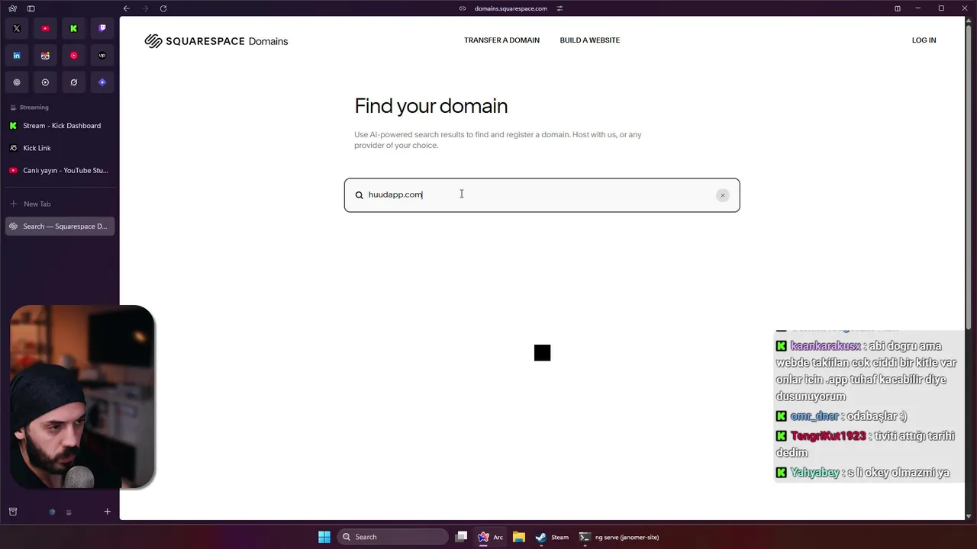Click the Windows taskbar Search box
Viewport: 977px width, 549px height.
(x=393, y=537)
